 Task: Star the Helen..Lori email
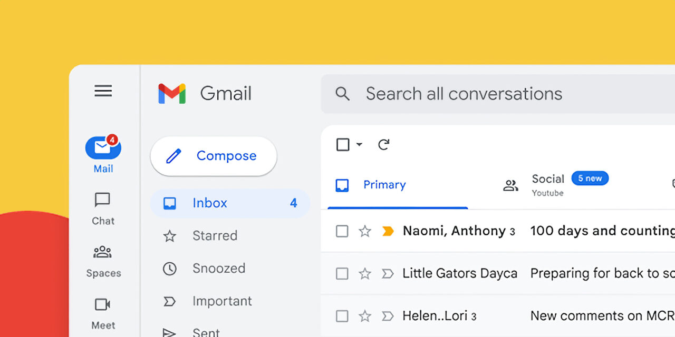click(x=365, y=316)
